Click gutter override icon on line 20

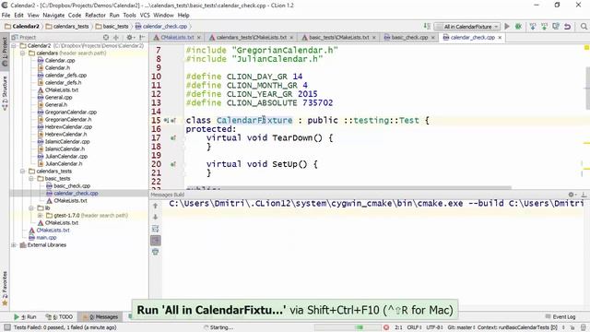tap(173, 164)
